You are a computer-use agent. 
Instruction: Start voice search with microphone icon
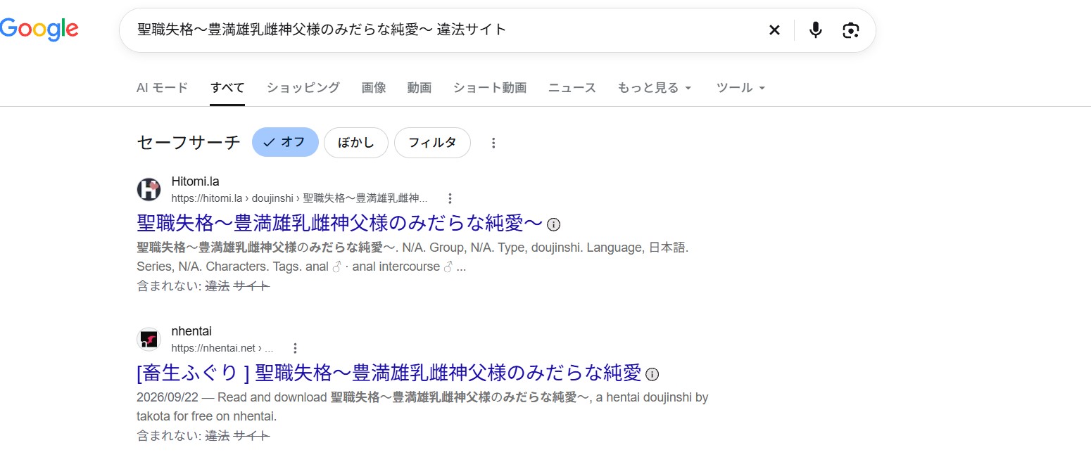point(815,30)
